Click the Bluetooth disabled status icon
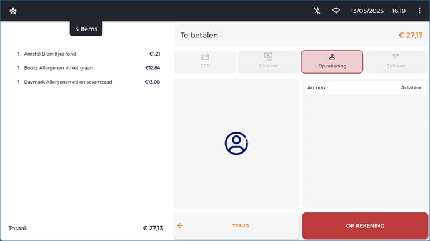 coord(317,11)
